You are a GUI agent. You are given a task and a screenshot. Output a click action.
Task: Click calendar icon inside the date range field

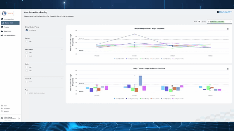coord(209,22)
